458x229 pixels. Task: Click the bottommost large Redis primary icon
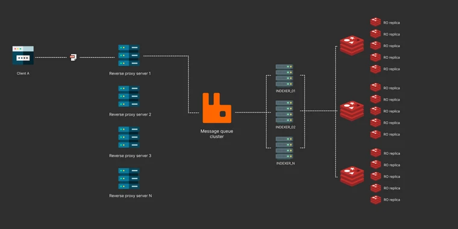tap(352, 177)
